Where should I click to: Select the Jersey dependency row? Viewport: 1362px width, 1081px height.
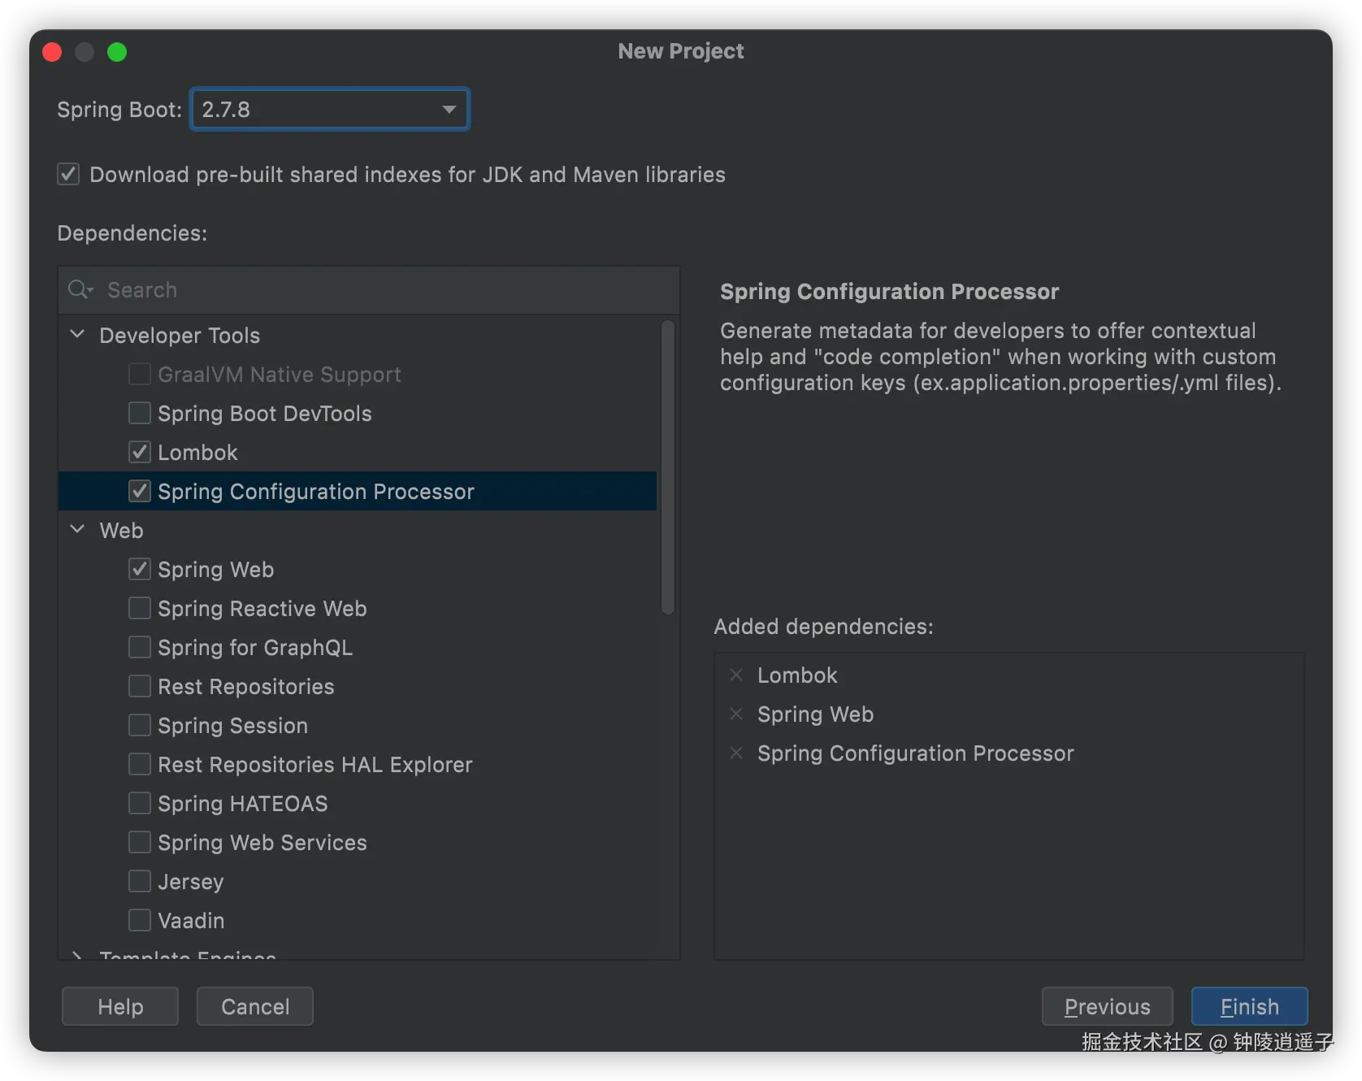tap(190, 882)
